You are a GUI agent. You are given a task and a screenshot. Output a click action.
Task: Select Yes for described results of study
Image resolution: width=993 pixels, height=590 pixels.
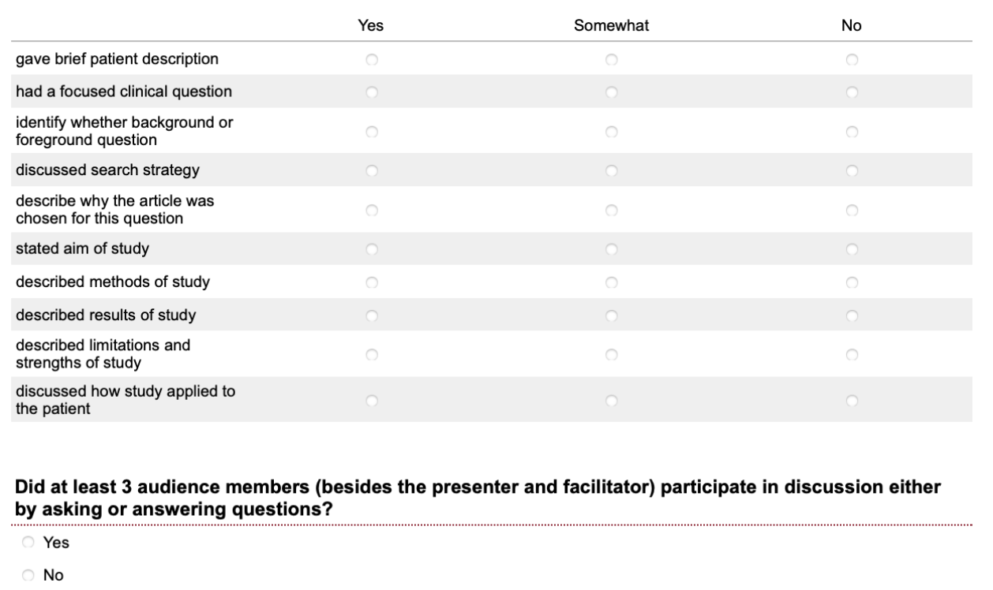pos(371,316)
